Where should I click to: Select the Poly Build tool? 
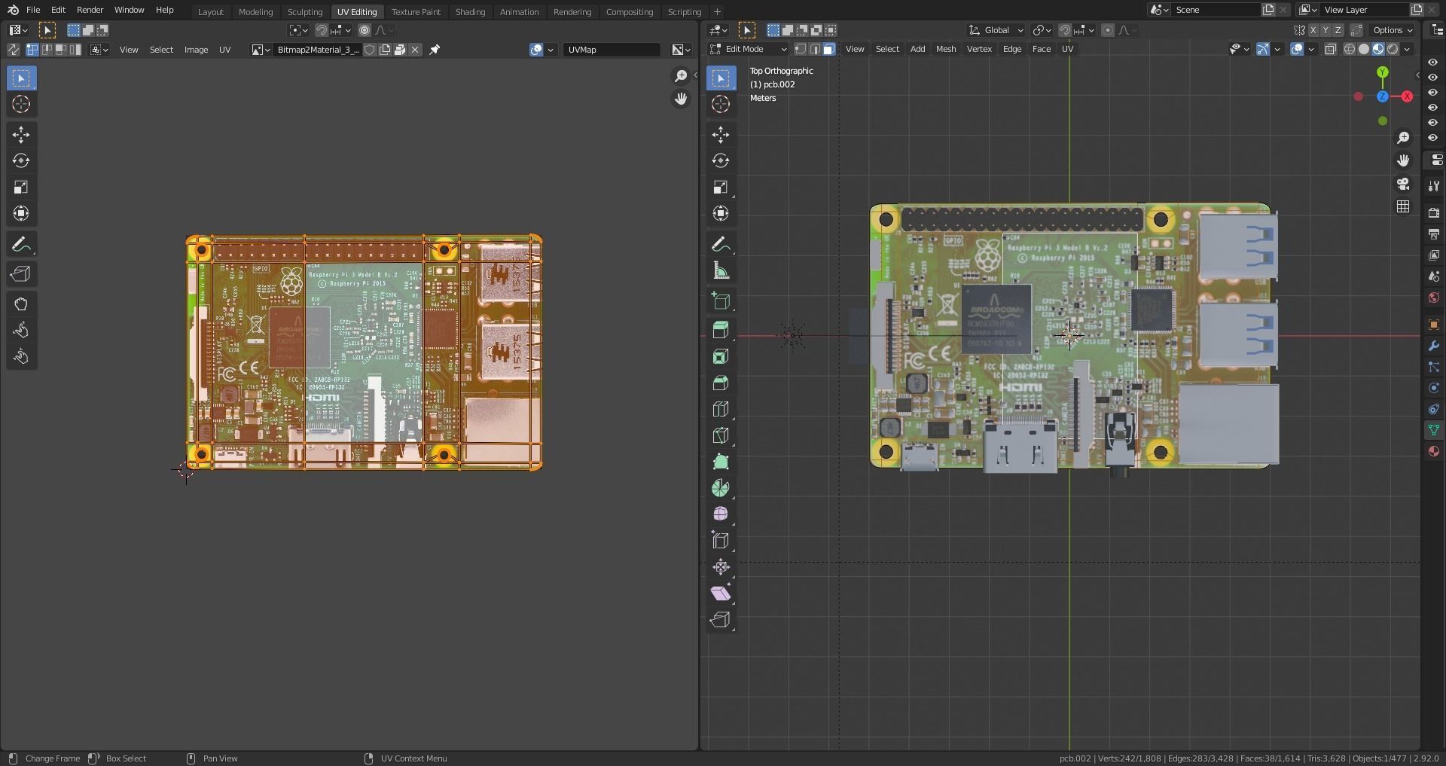click(721, 462)
